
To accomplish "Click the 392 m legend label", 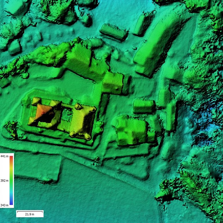I will click(x=4, y=181).
